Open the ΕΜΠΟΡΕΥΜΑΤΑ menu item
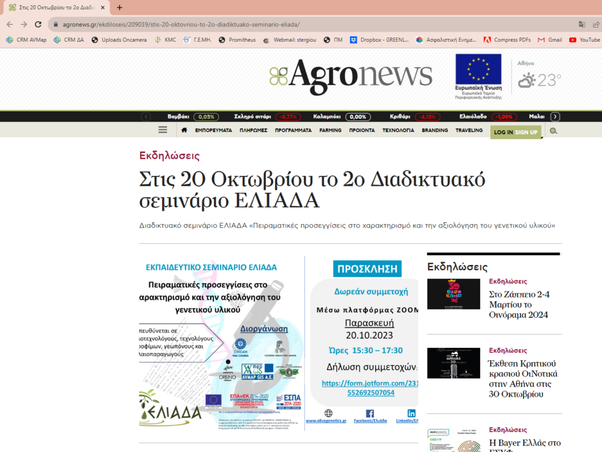 (x=213, y=130)
